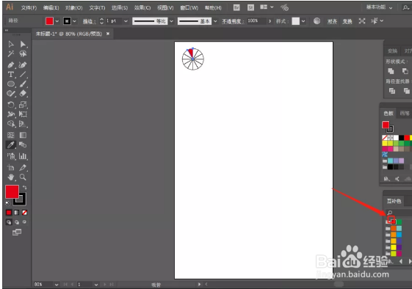Switch to the 色板 swatches tab
The height and width of the screenshot is (289, 412).
388,113
